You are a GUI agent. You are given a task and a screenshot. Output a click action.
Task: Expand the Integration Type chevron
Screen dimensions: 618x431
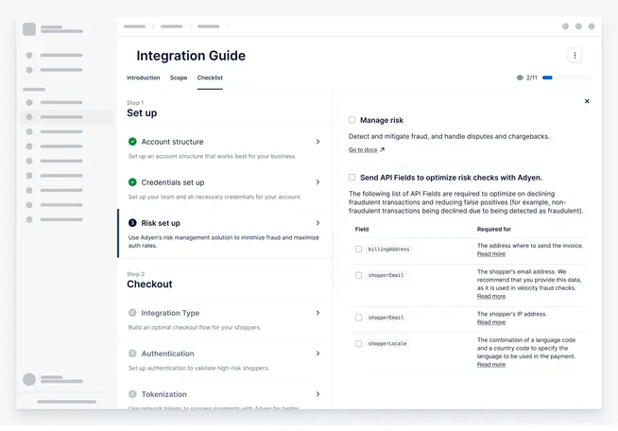point(318,313)
